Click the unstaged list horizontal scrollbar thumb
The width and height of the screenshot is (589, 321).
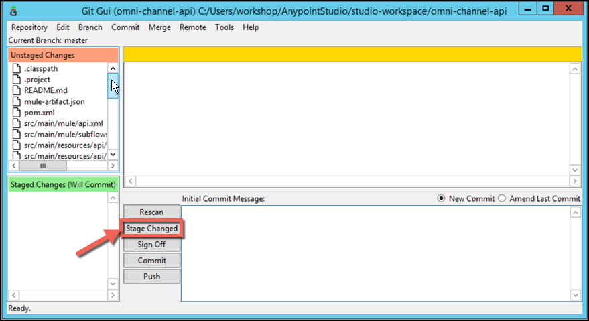click(43, 166)
